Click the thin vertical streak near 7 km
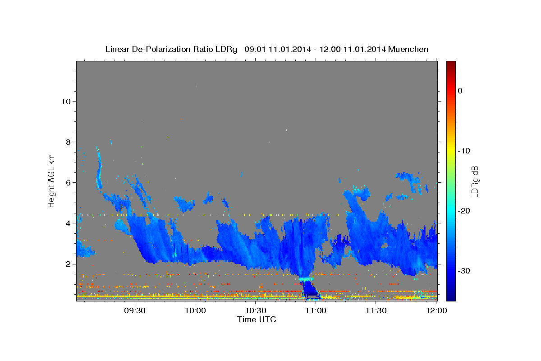The image size is (541, 361). tap(99, 167)
